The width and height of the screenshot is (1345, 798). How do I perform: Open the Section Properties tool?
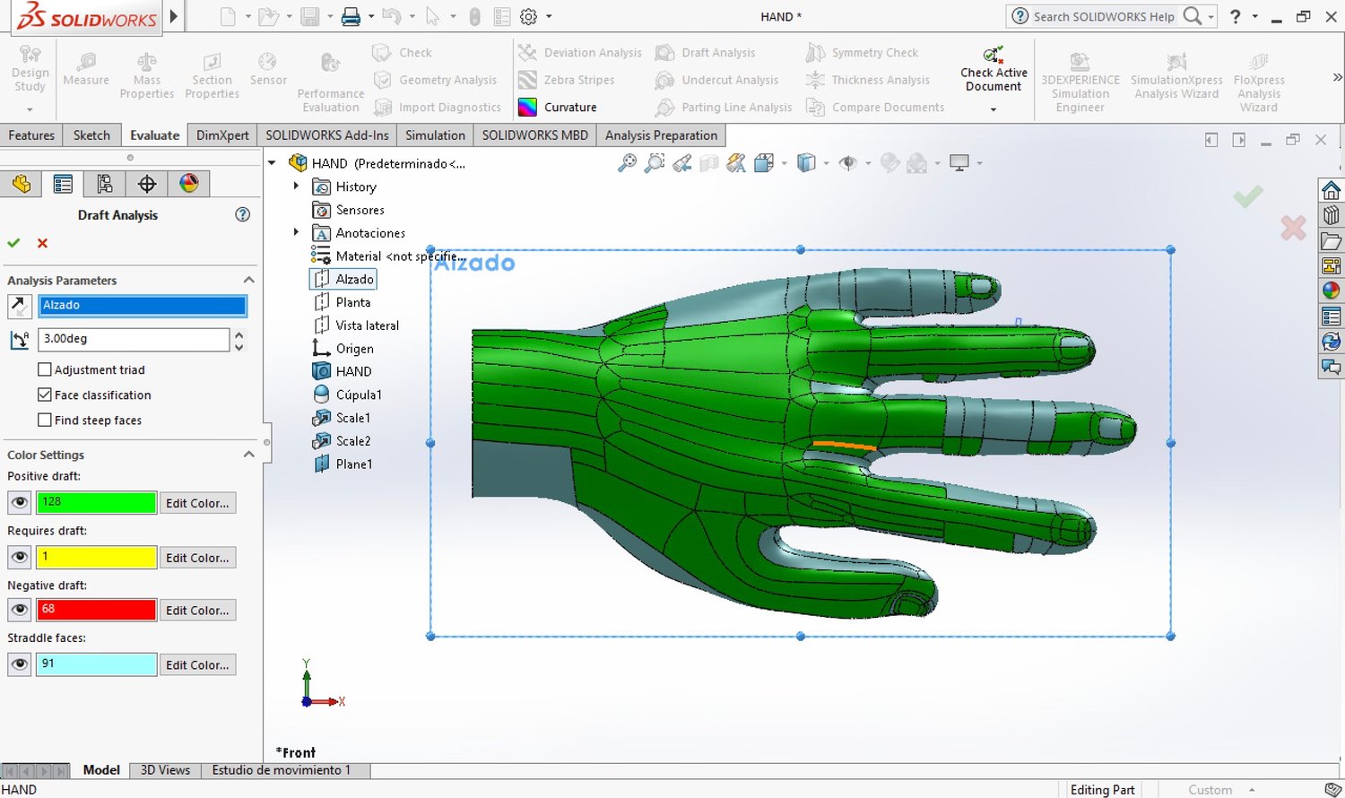click(x=213, y=75)
